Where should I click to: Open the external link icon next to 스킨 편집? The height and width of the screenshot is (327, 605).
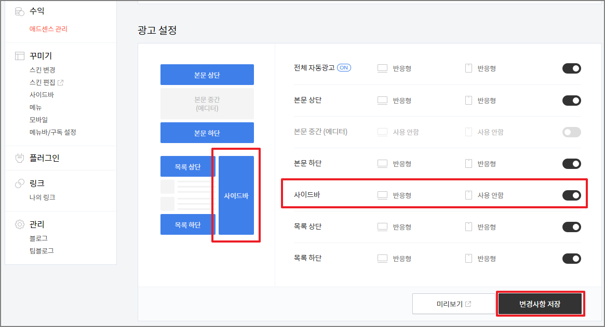pos(60,82)
